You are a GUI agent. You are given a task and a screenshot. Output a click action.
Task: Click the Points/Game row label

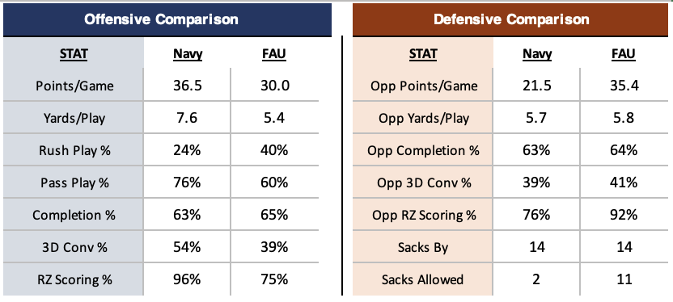(x=74, y=86)
